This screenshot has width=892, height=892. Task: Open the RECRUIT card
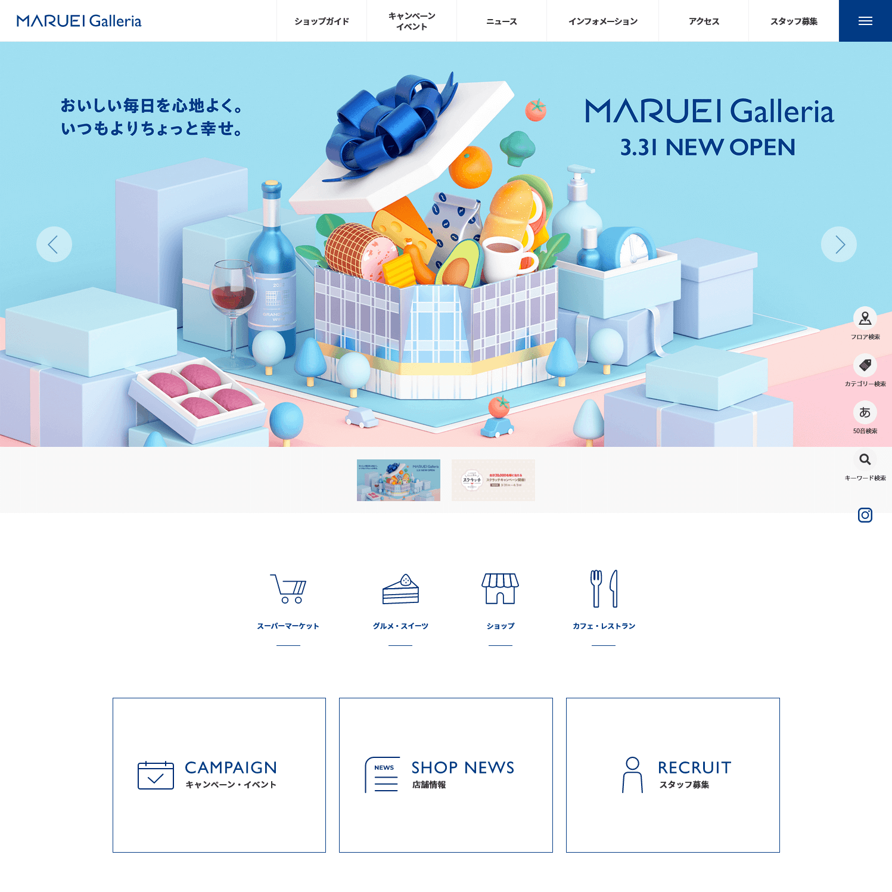click(x=673, y=775)
